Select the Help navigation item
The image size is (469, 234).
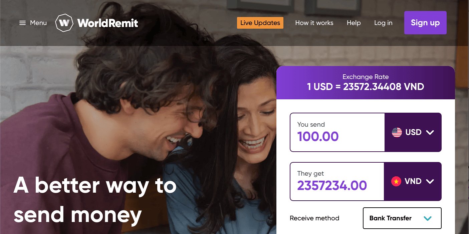354,23
